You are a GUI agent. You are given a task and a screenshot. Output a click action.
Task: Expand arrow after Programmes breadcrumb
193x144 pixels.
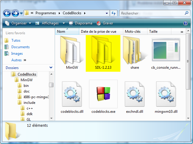59,13
